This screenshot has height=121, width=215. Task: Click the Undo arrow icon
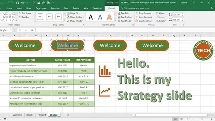[x=23, y=3]
